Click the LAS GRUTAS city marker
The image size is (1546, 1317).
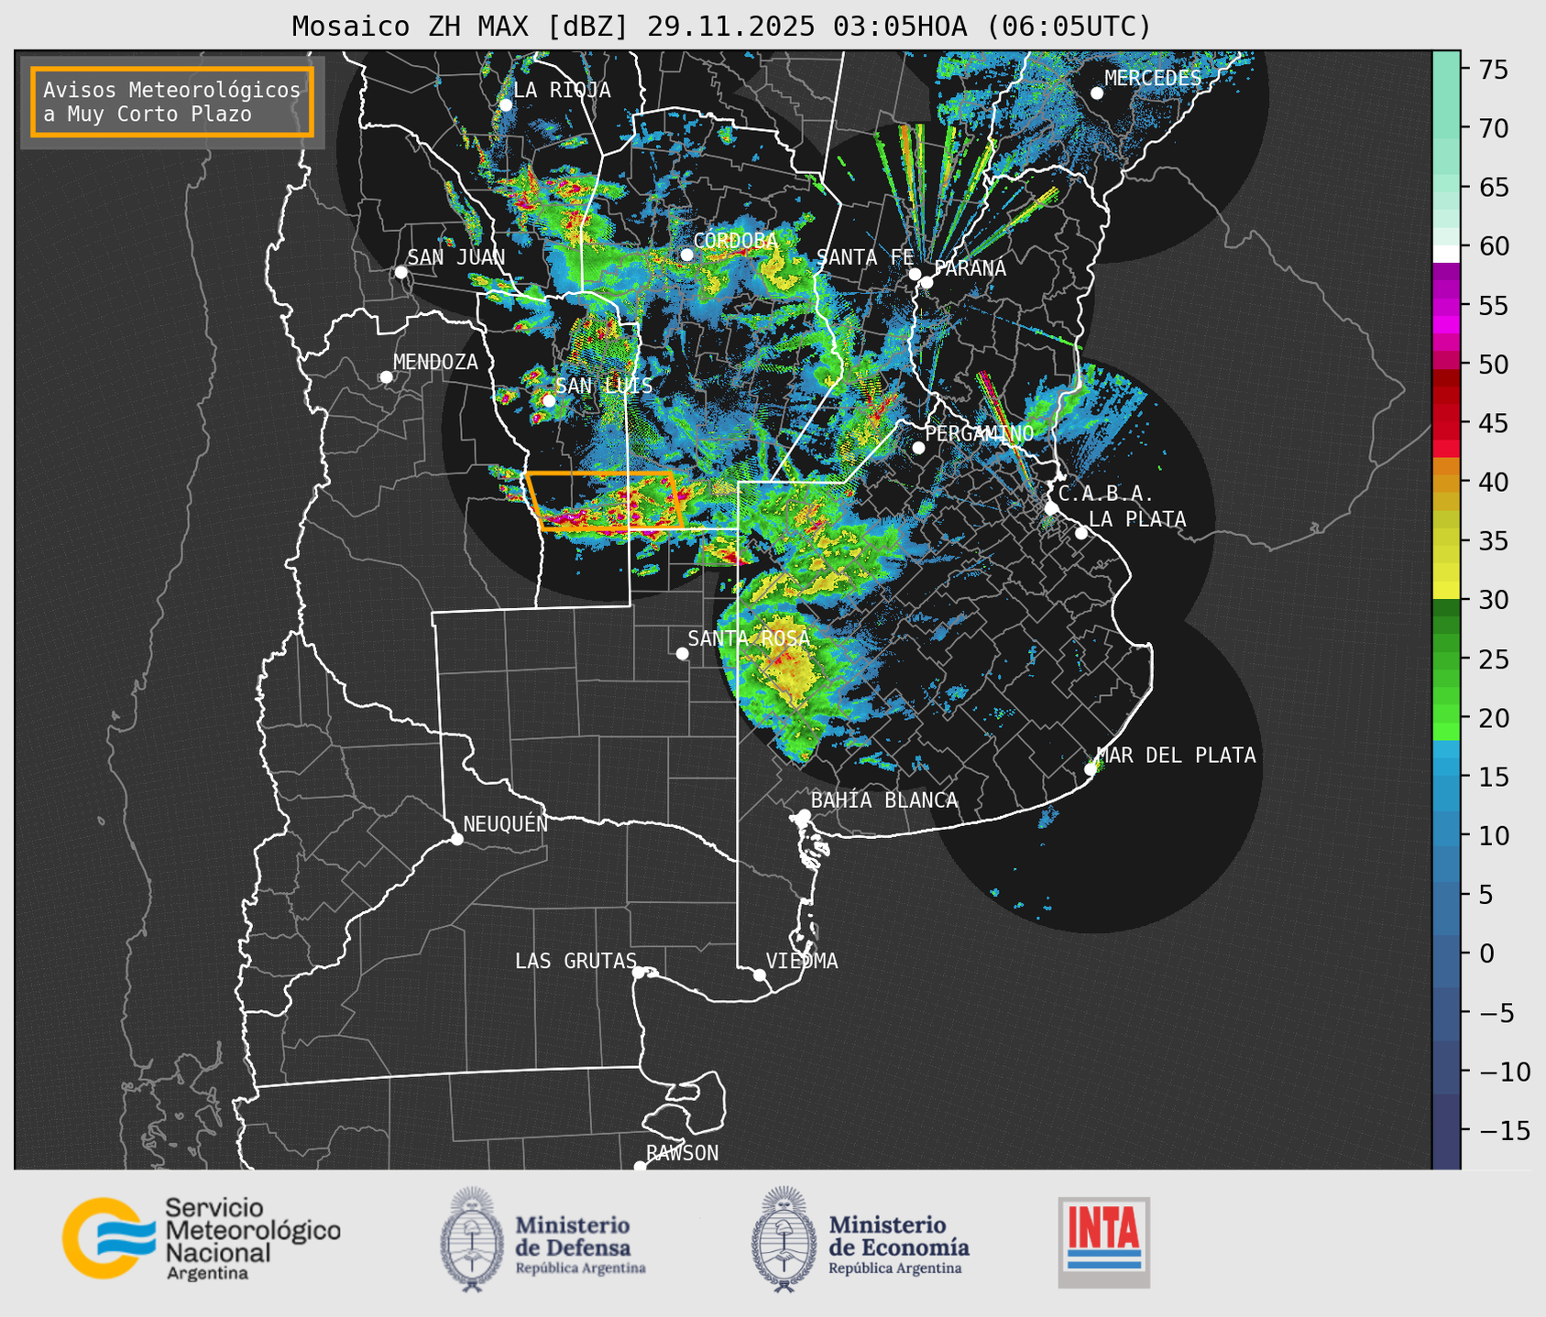click(x=639, y=972)
